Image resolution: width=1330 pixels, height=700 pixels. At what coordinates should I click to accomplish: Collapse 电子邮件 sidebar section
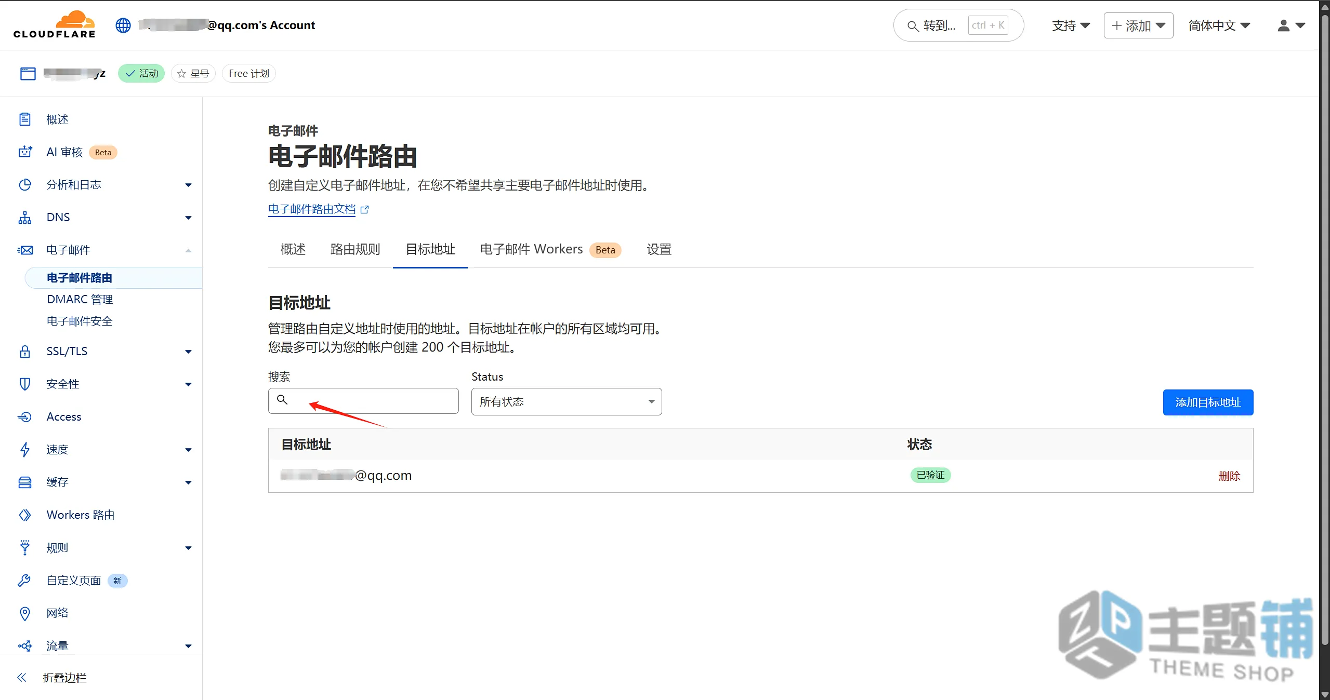[x=189, y=251]
